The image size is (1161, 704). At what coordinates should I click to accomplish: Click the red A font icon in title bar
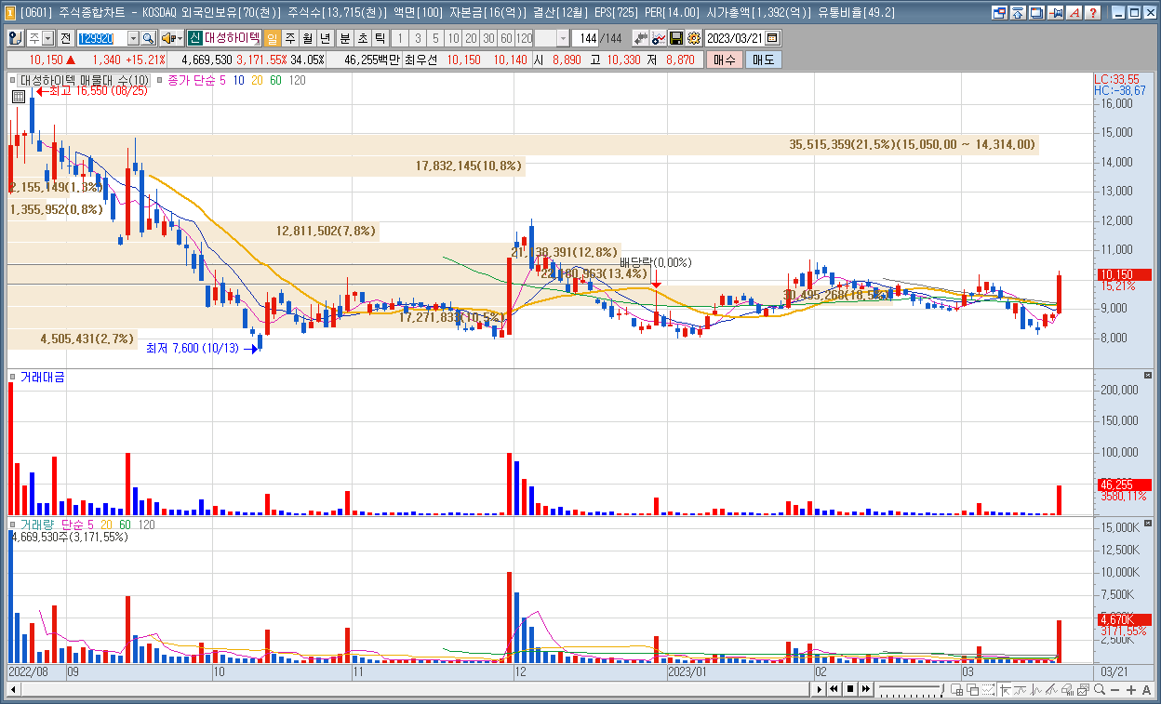click(x=1074, y=13)
